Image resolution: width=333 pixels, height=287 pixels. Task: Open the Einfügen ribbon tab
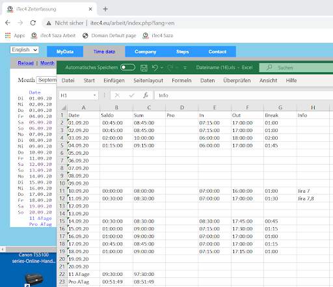(x=114, y=81)
